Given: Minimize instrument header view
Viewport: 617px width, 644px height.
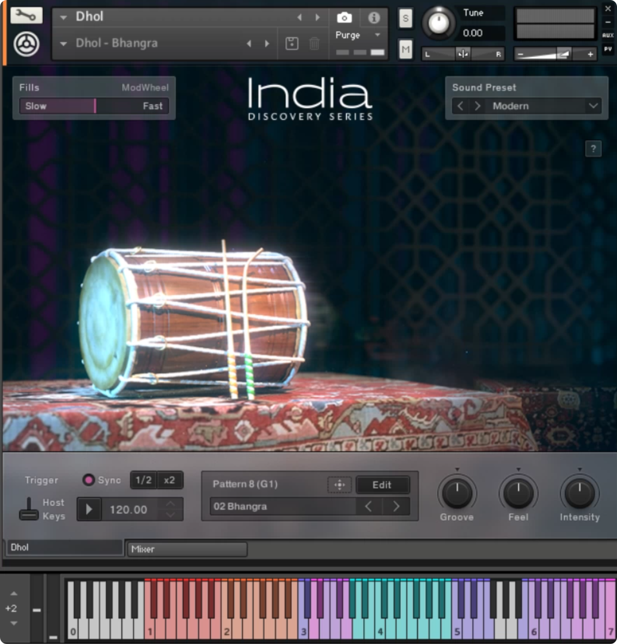Looking at the screenshot, I should click(x=608, y=22).
